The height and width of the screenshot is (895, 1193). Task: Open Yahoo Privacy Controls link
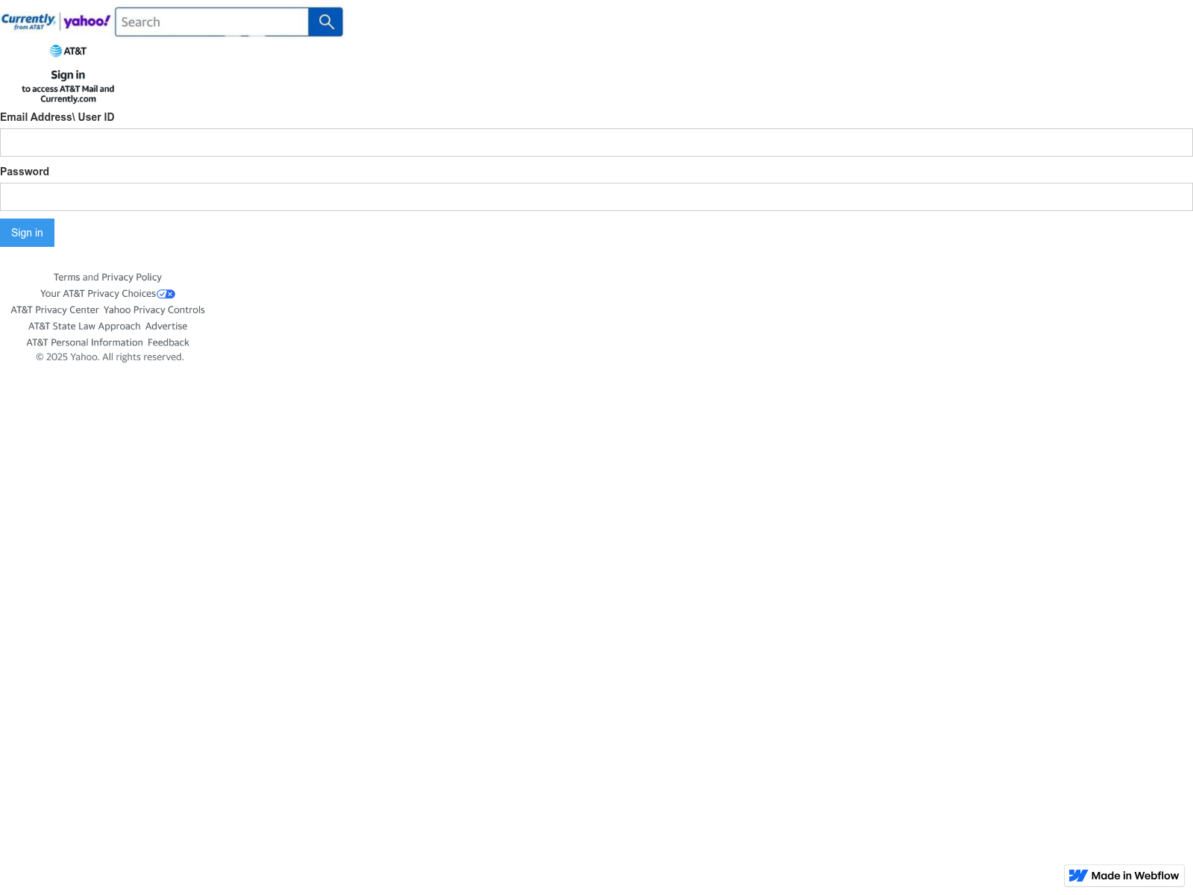pyautogui.click(x=154, y=310)
